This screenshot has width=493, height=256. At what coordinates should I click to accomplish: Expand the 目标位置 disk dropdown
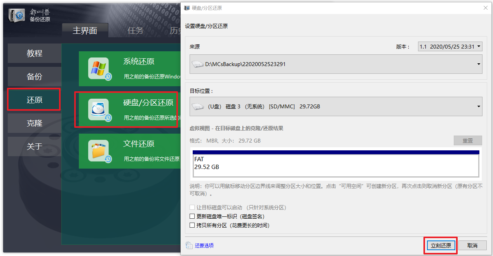coord(478,106)
